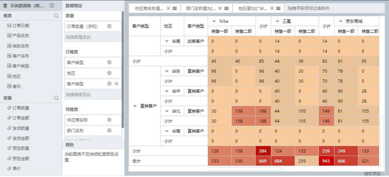
Task: Click the 总计 row label
Action: pos(136,161)
